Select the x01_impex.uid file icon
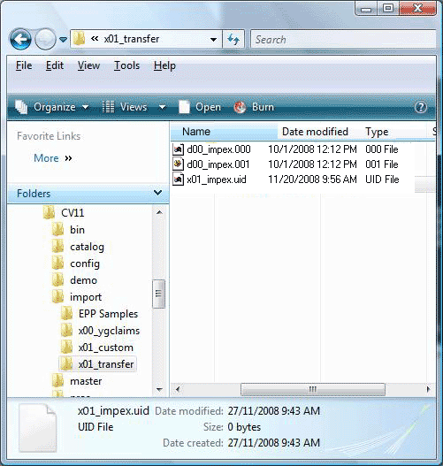443x466 pixels. 178,180
